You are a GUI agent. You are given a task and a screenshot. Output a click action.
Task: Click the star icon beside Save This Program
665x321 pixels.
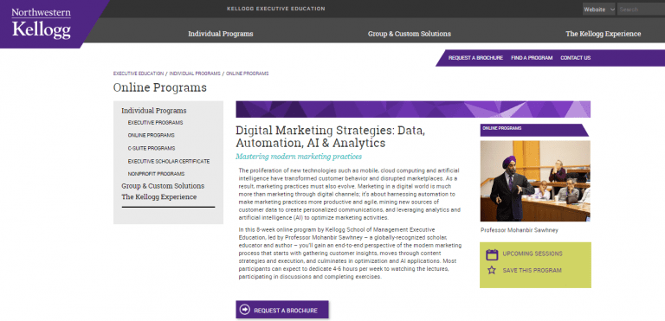pos(492,270)
